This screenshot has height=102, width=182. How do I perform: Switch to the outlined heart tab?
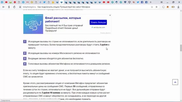click(x=129, y=2)
